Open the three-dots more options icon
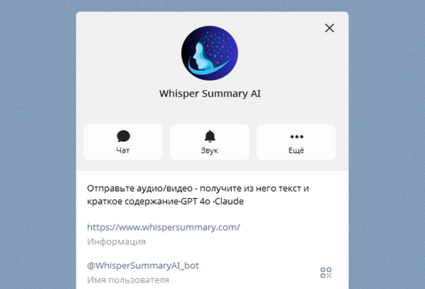This screenshot has width=425, height=289. pyautogui.click(x=297, y=137)
